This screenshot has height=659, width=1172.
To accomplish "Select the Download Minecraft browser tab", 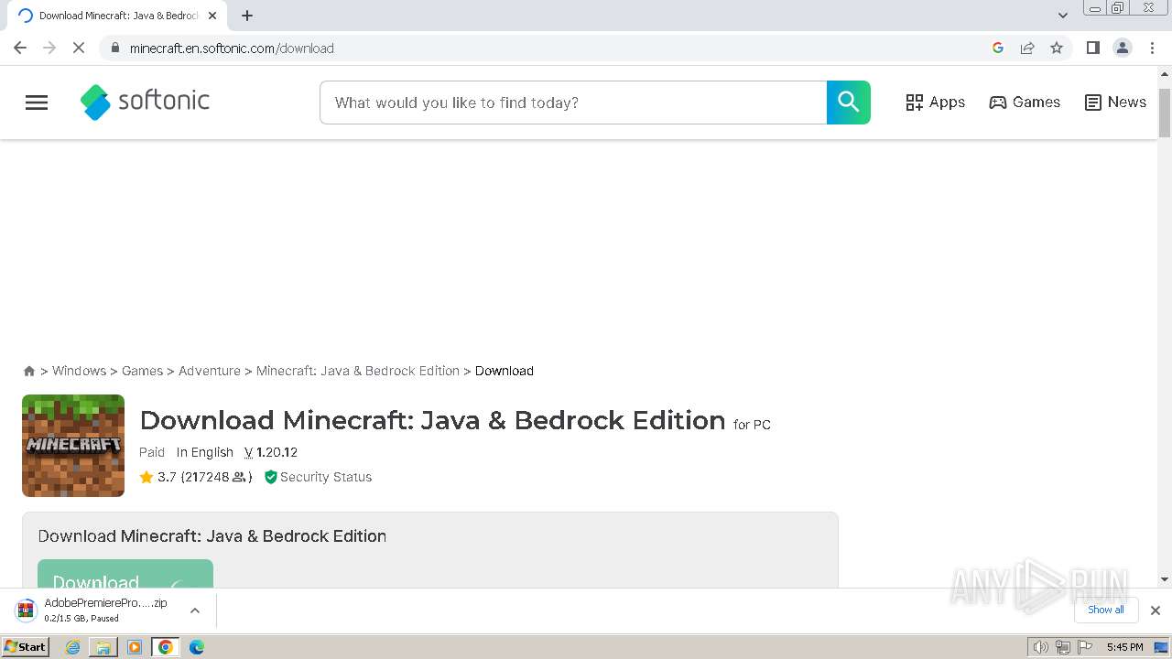I will [x=117, y=16].
